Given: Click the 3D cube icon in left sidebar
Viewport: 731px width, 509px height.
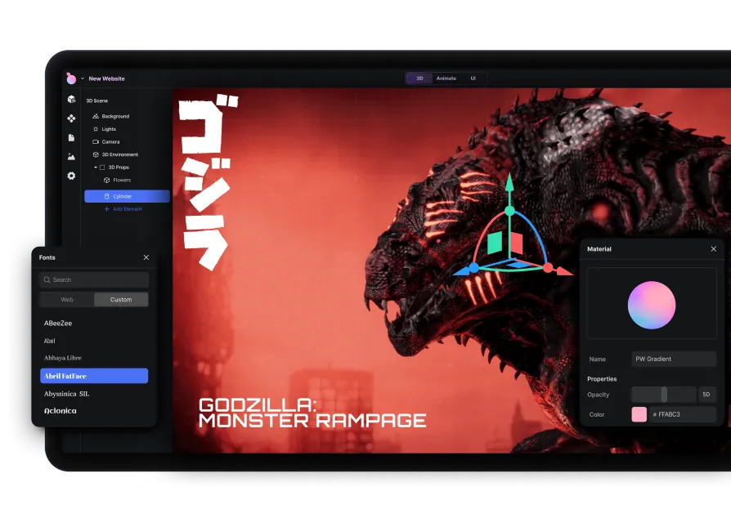Looking at the screenshot, I should [x=71, y=100].
